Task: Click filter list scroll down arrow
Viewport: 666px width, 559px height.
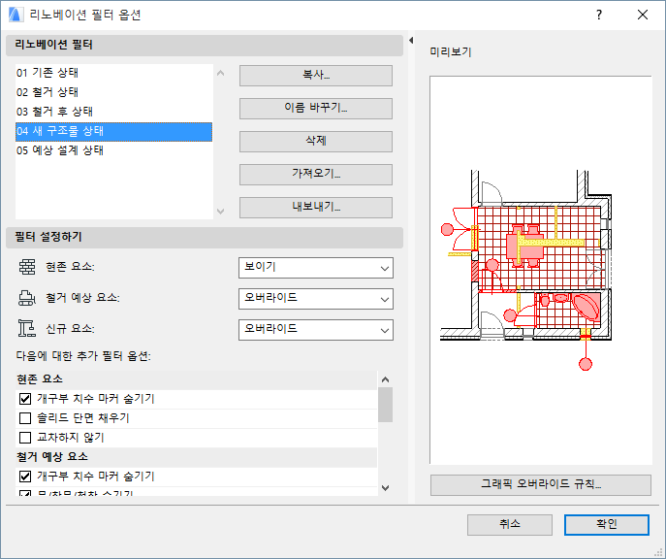Action: point(220,212)
